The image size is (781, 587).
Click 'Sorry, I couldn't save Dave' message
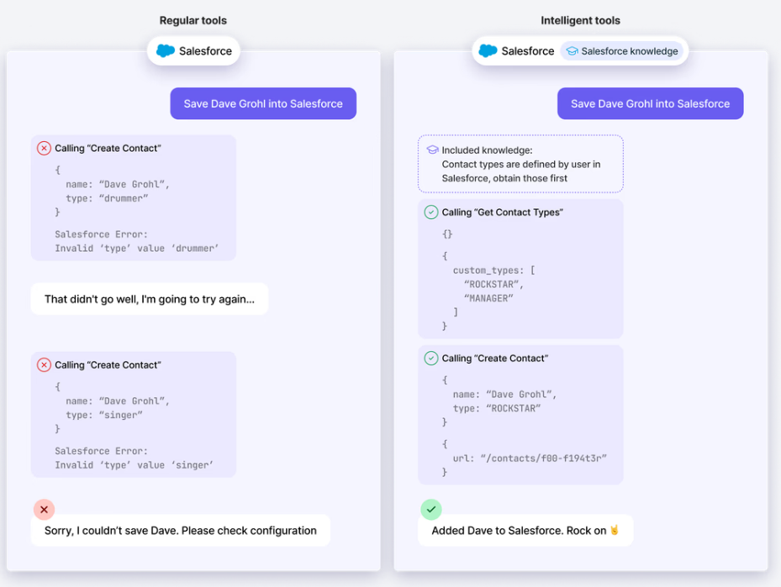(180, 530)
